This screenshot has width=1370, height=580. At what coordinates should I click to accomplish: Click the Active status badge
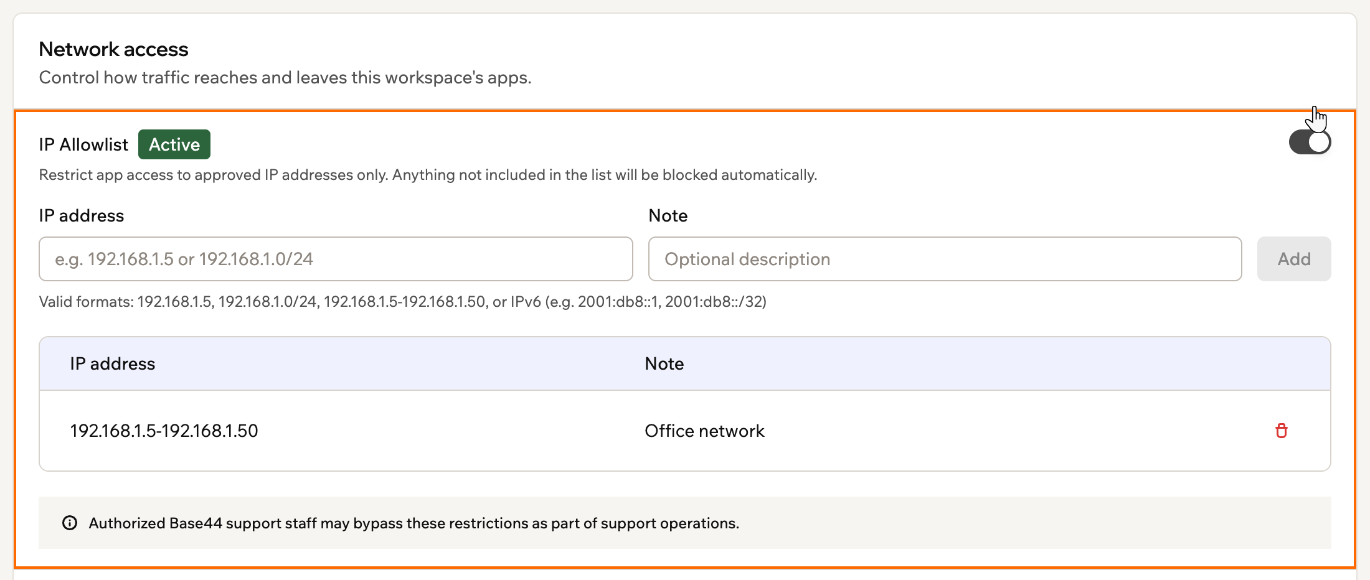click(x=174, y=144)
